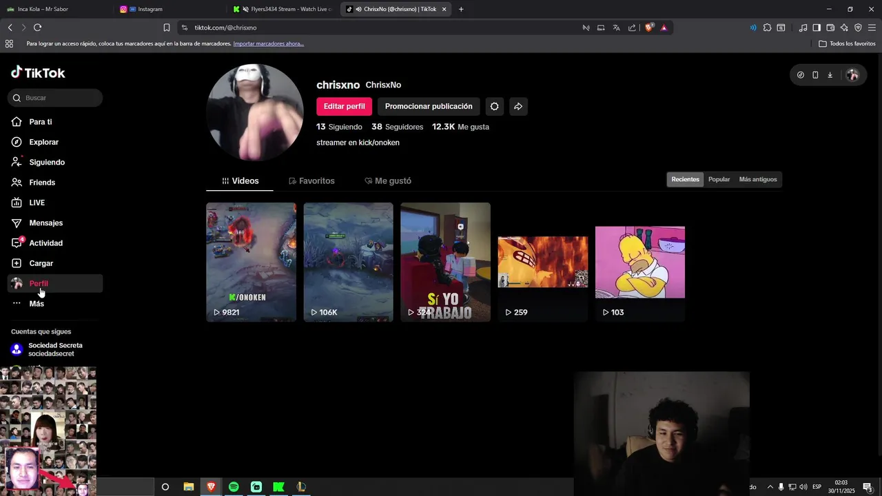View the 38 Seguidores list
Image resolution: width=882 pixels, height=496 pixels.
397,127
